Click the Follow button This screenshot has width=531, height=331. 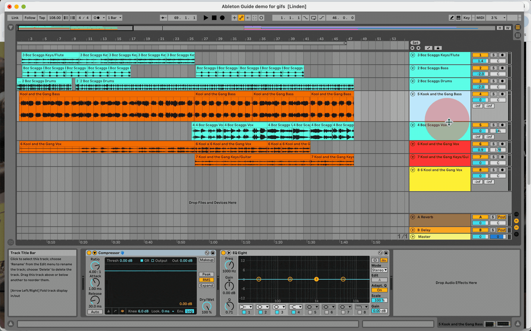tap(30, 18)
